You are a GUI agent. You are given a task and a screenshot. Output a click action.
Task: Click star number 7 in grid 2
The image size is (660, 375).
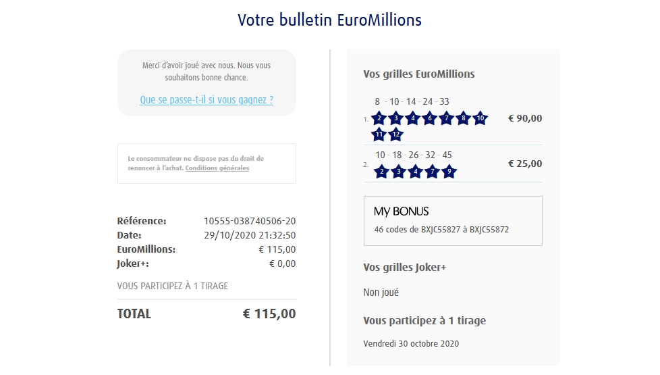433,172
